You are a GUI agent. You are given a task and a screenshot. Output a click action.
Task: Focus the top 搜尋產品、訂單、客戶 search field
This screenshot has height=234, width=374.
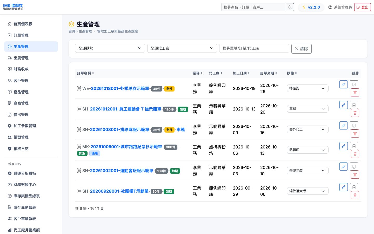(x=253, y=7)
